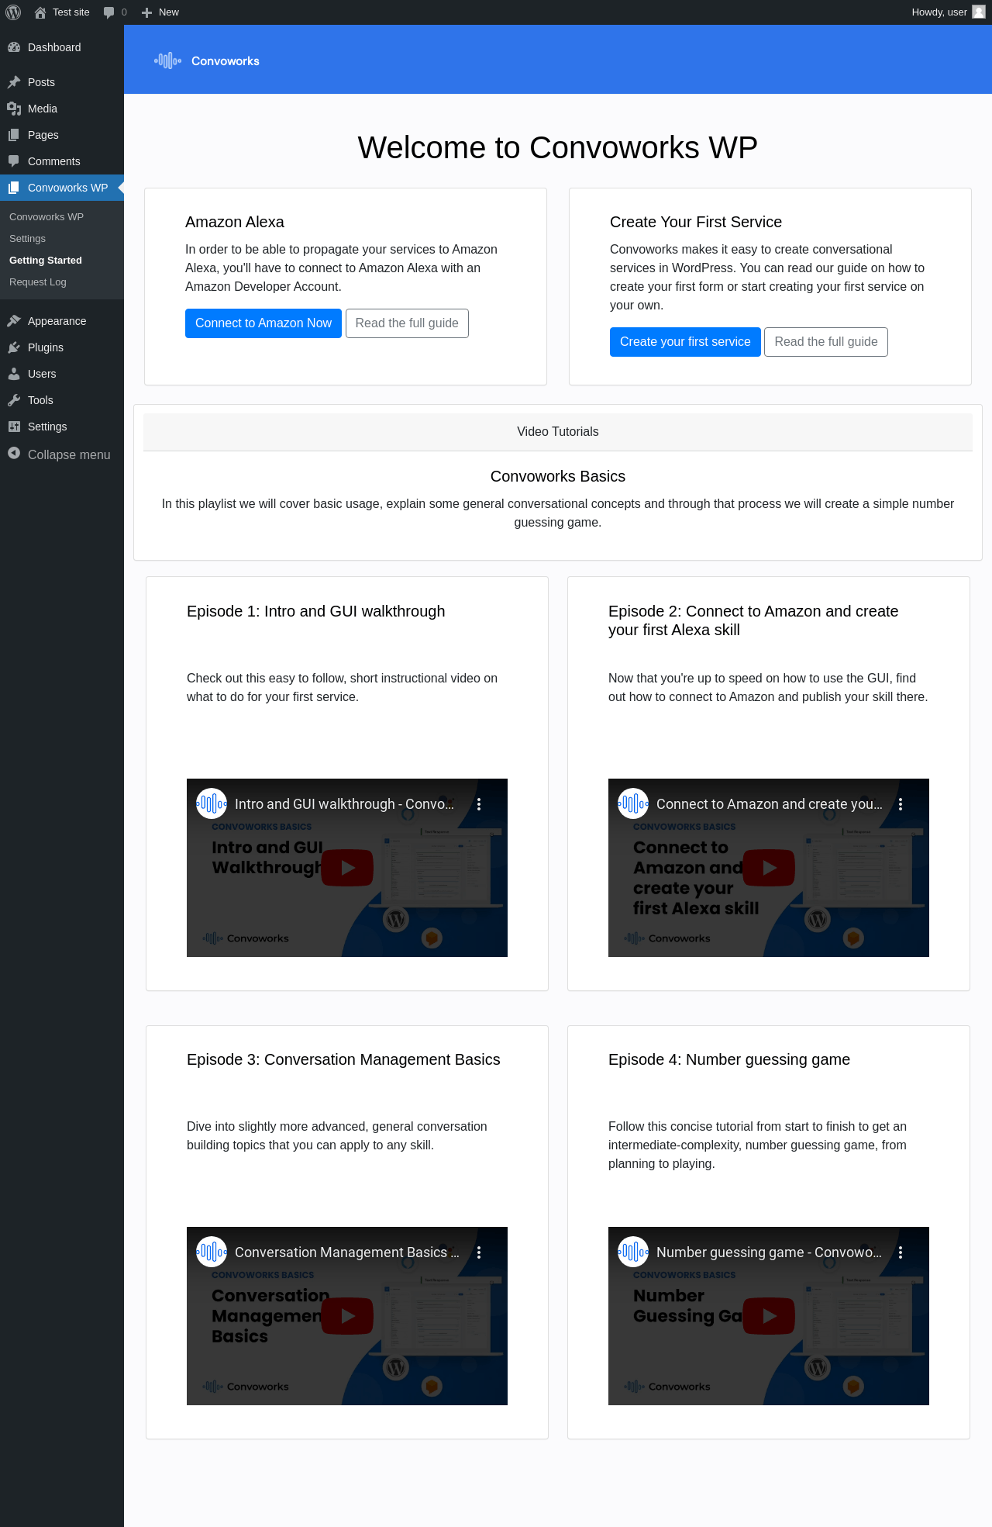
Task: Click the Plugins plug icon
Action: (x=14, y=347)
